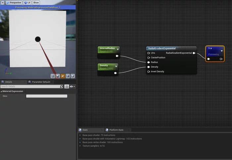Click the InternalRadius node output pin
This screenshot has width=232, height=160.
pos(117,56)
